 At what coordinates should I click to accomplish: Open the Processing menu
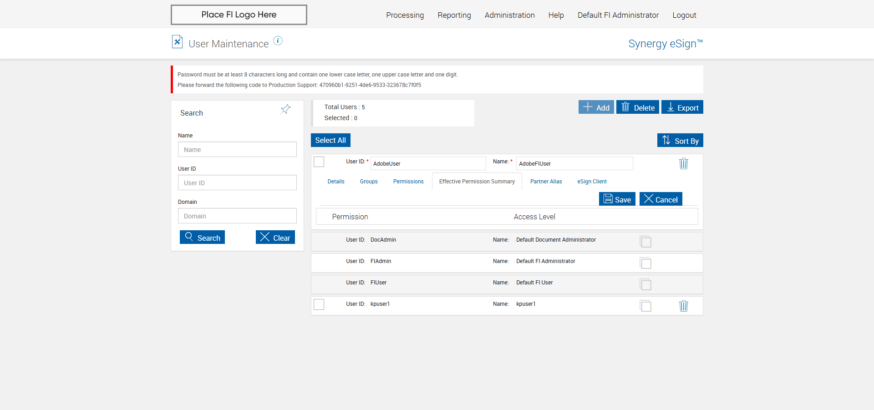(405, 15)
